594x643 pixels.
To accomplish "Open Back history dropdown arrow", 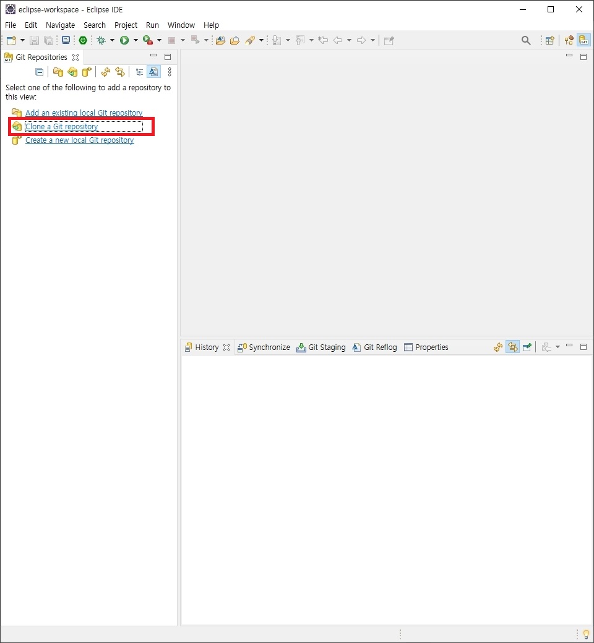I will click(349, 40).
